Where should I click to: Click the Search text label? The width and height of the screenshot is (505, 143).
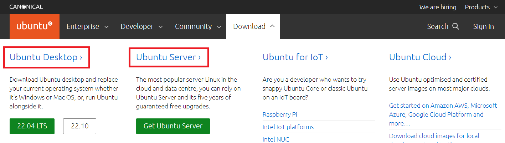[438, 26]
